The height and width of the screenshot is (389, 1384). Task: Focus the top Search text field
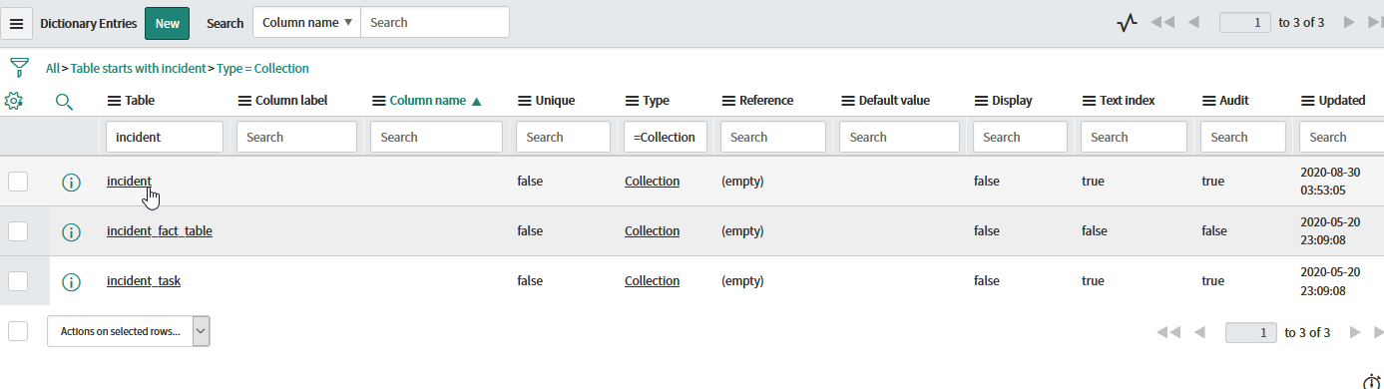(x=435, y=22)
